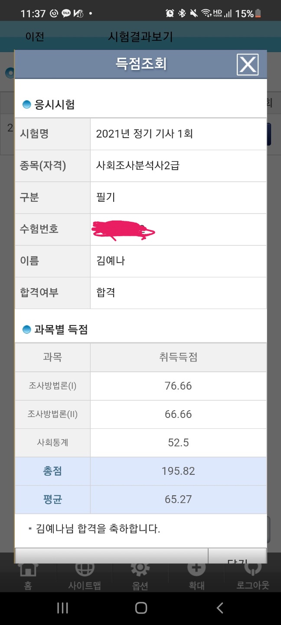Tap the Android home navigation button
281x625 pixels.
click(x=141, y=608)
